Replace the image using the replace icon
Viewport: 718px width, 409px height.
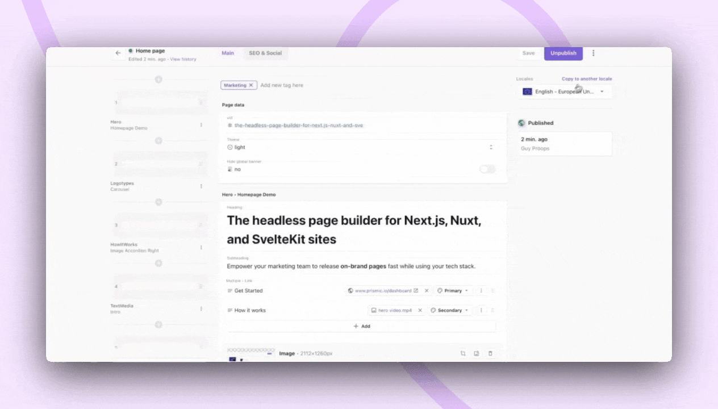(476, 353)
